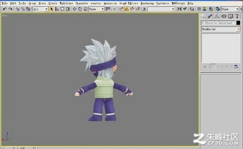The width and height of the screenshot is (243, 149).
Task: Choose the Rectangular Selection Region tool
Action: (62, 9)
